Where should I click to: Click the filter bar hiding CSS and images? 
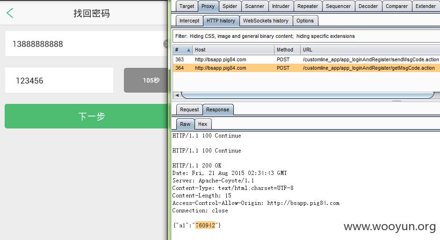tap(306, 36)
